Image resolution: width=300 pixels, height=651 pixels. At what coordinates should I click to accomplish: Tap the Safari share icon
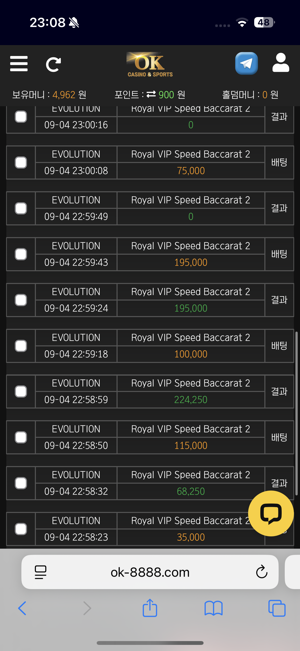(150, 608)
